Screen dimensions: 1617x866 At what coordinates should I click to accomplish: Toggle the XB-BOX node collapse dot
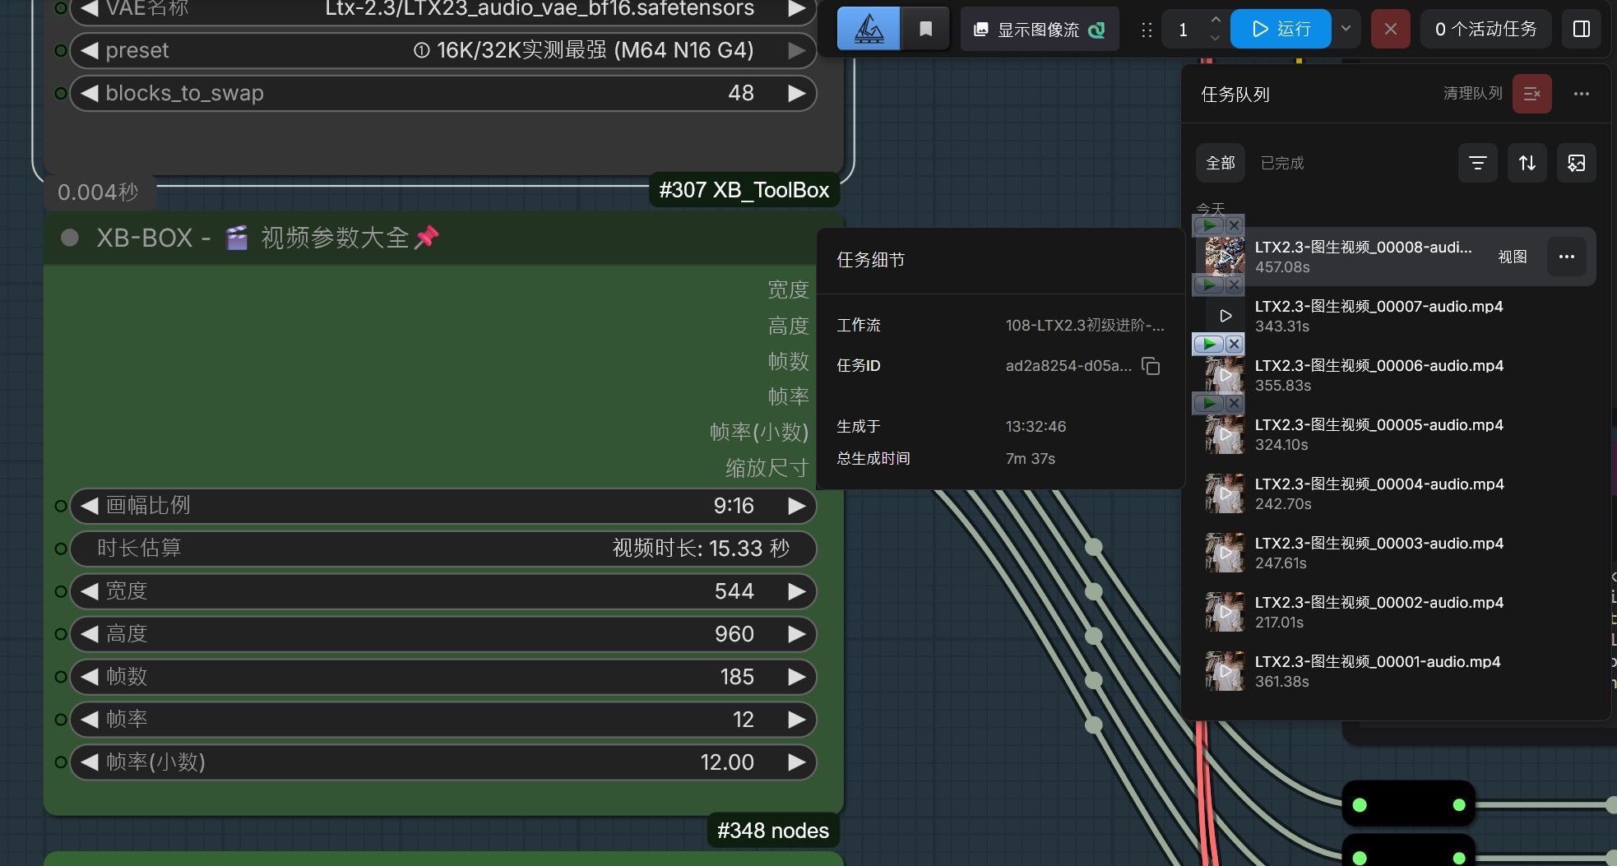click(70, 238)
